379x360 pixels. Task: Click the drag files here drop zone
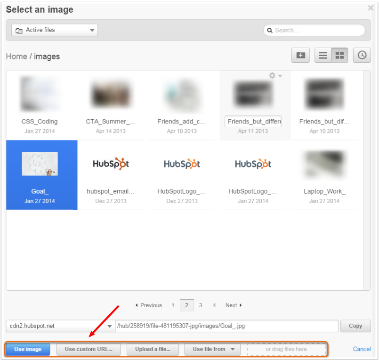point(286,349)
